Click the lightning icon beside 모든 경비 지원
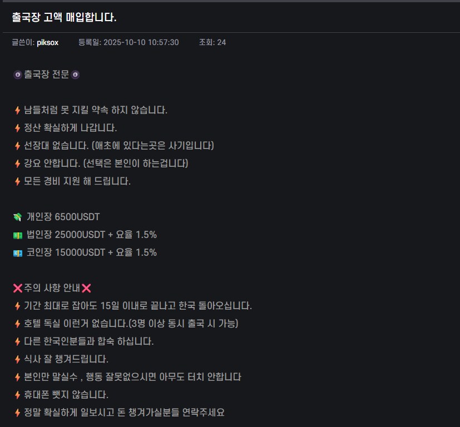The image size is (460, 427). pos(17,181)
